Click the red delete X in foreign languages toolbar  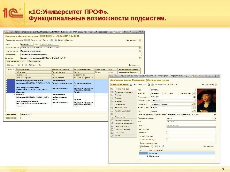tap(156, 146)
